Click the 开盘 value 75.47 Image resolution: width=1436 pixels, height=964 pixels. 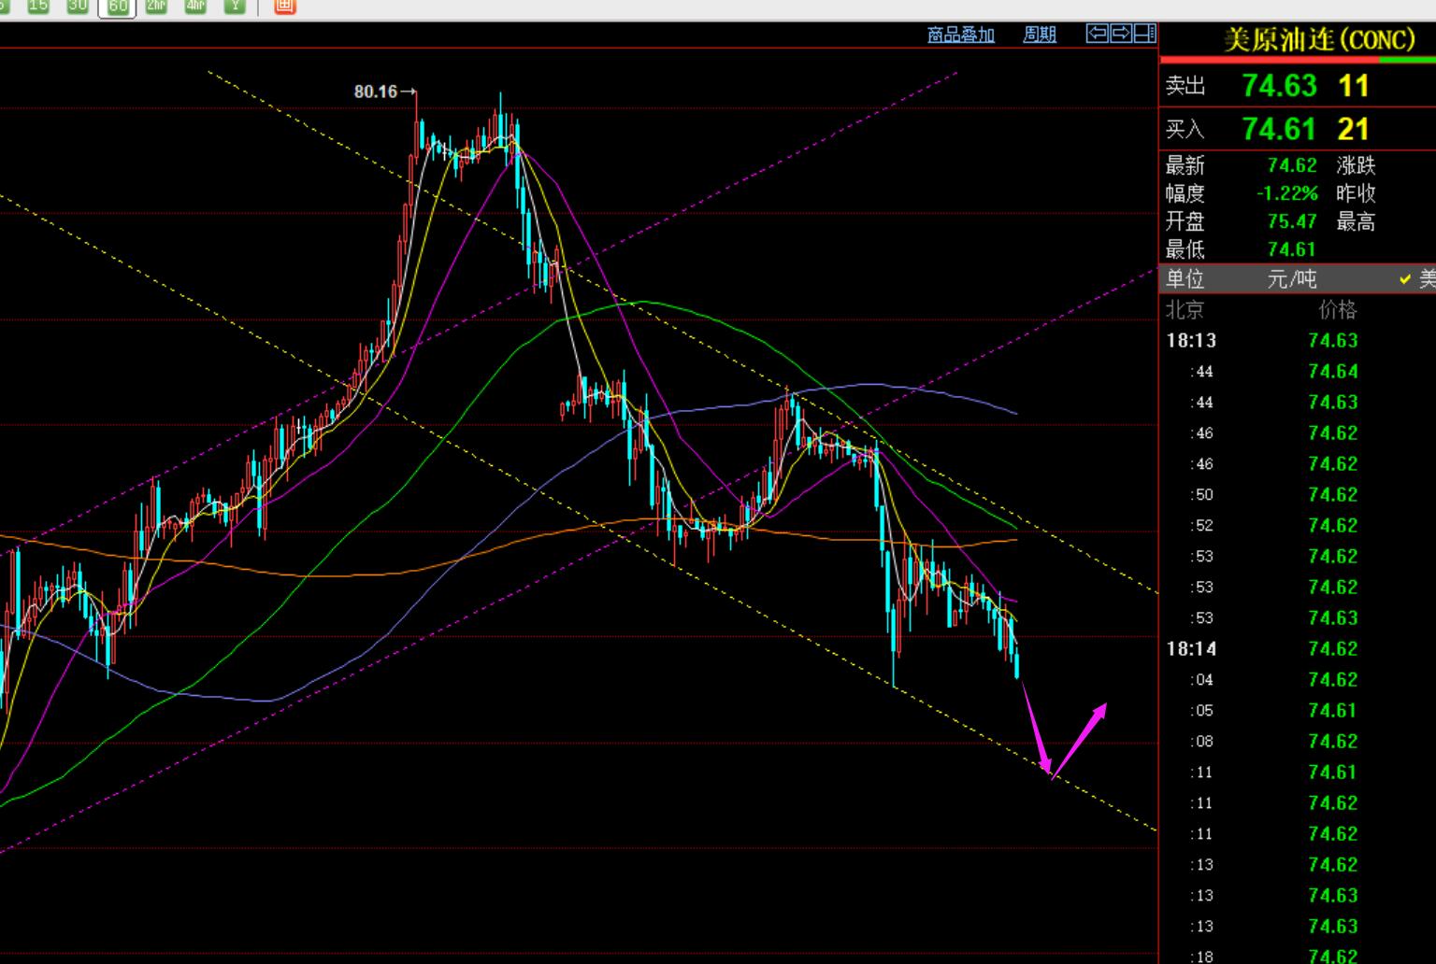pos(1292,221)
